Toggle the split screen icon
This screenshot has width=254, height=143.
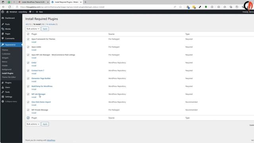pos(219,7)
